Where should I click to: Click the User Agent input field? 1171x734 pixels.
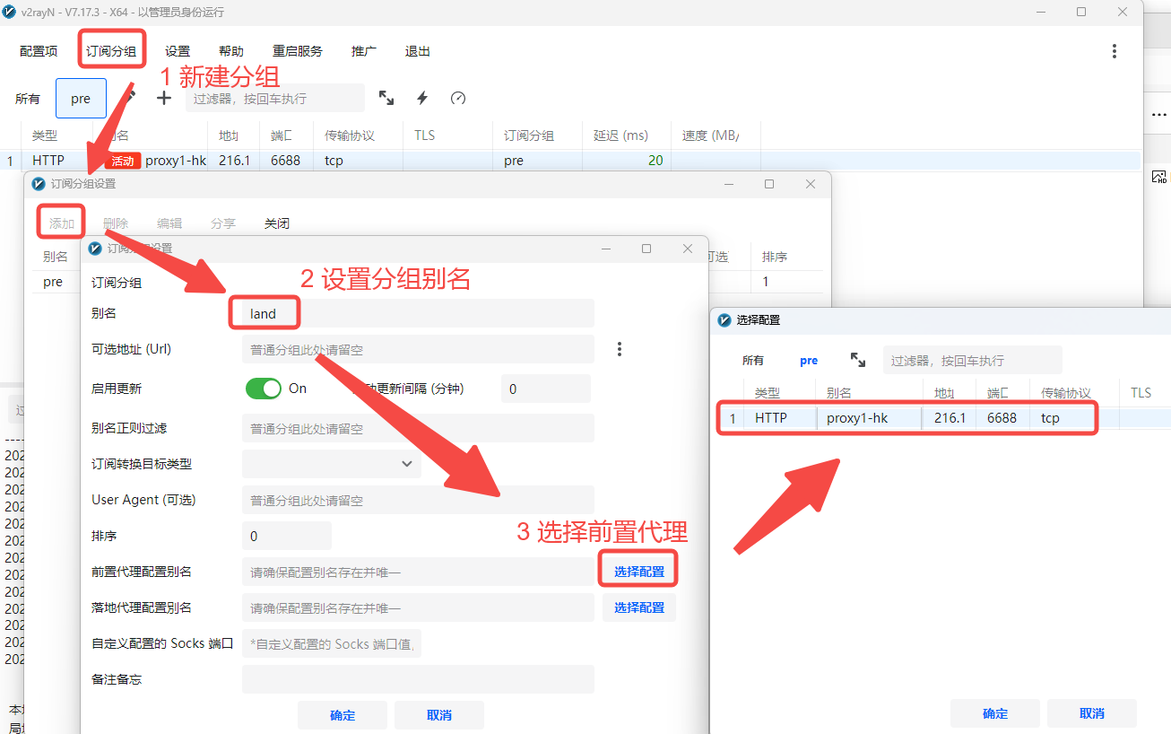coord(418,500)
